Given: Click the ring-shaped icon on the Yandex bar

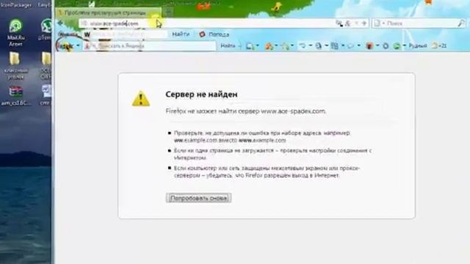Looking at the screenshot, I should (x=386, y=45).
